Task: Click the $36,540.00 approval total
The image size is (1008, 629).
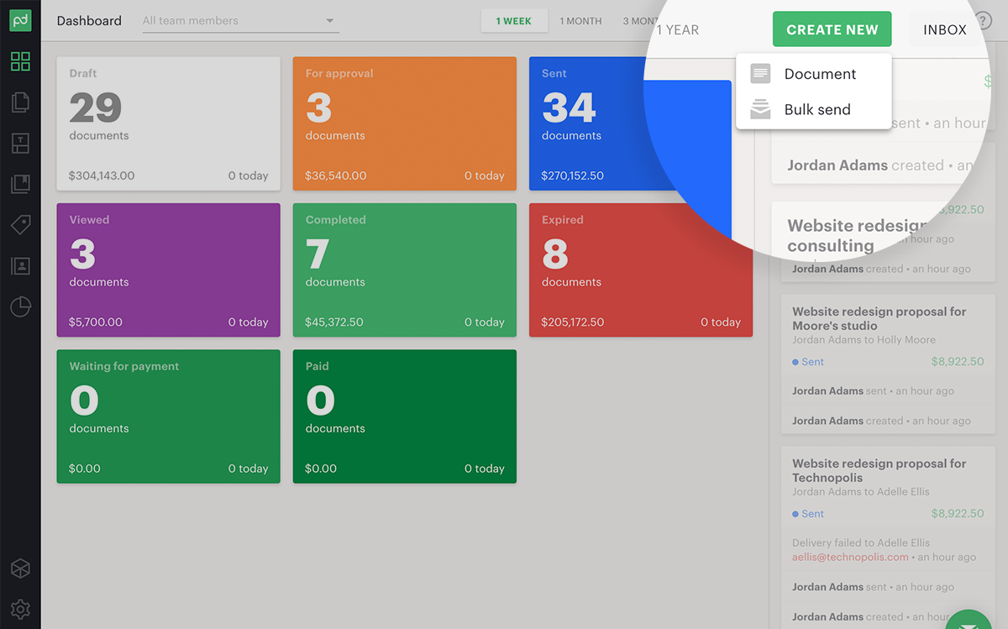Action: point(336,176)
